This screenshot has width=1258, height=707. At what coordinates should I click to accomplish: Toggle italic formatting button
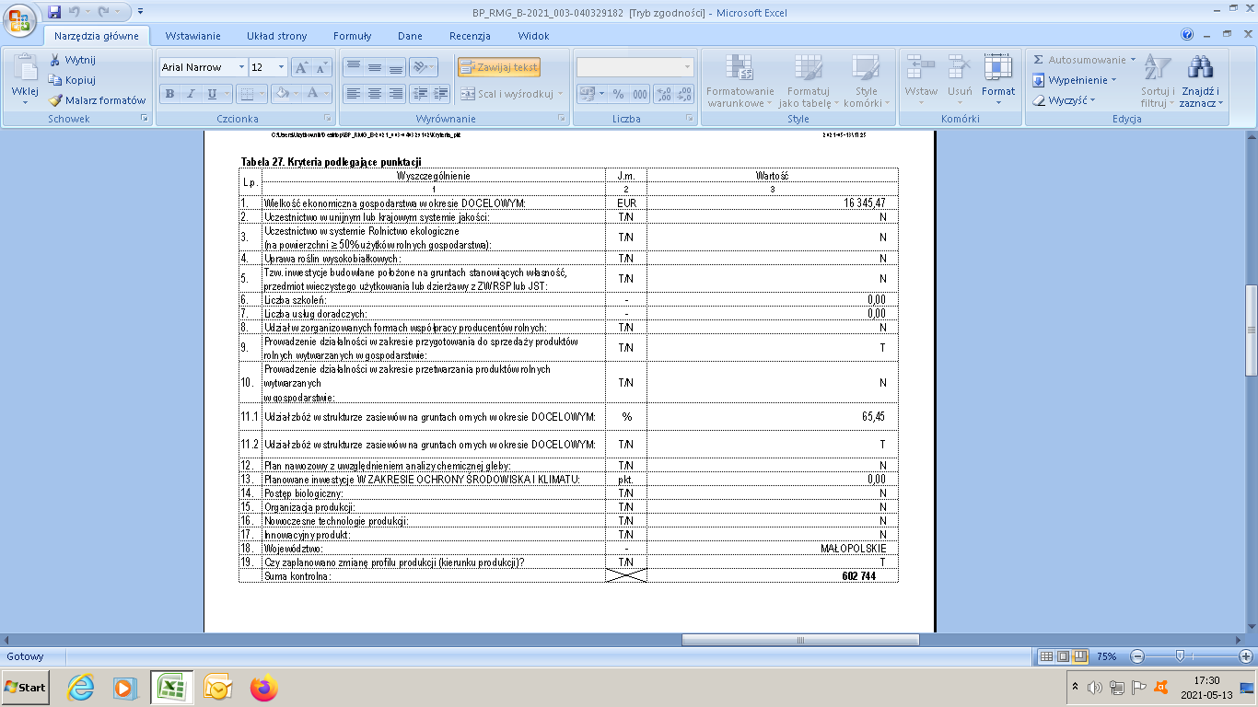(192, 94)
